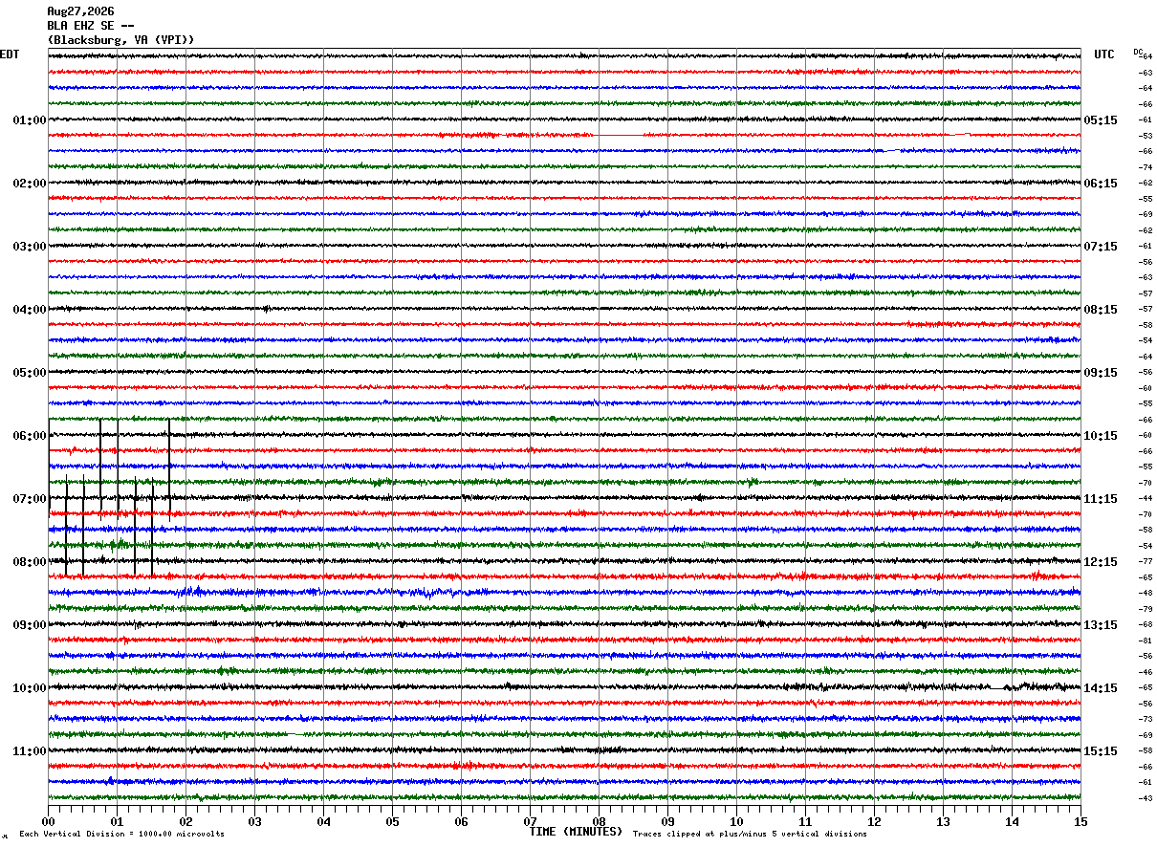Click the 05:15 UTC time marker

click(1101, 120)
